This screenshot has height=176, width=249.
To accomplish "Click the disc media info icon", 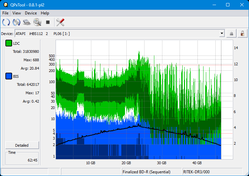I will (x=17, y=23).
